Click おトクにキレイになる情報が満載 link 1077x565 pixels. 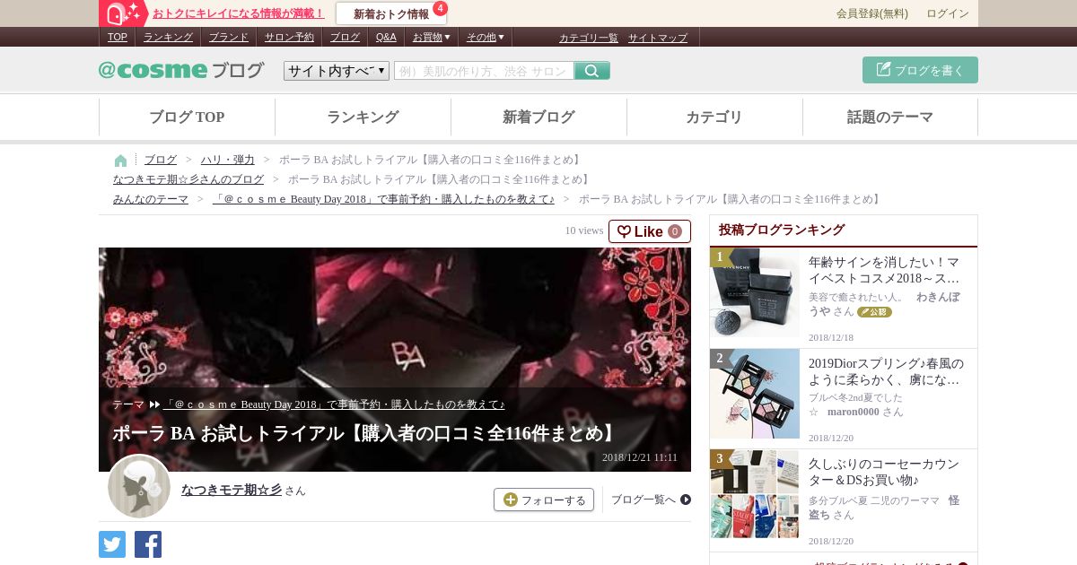239,13
